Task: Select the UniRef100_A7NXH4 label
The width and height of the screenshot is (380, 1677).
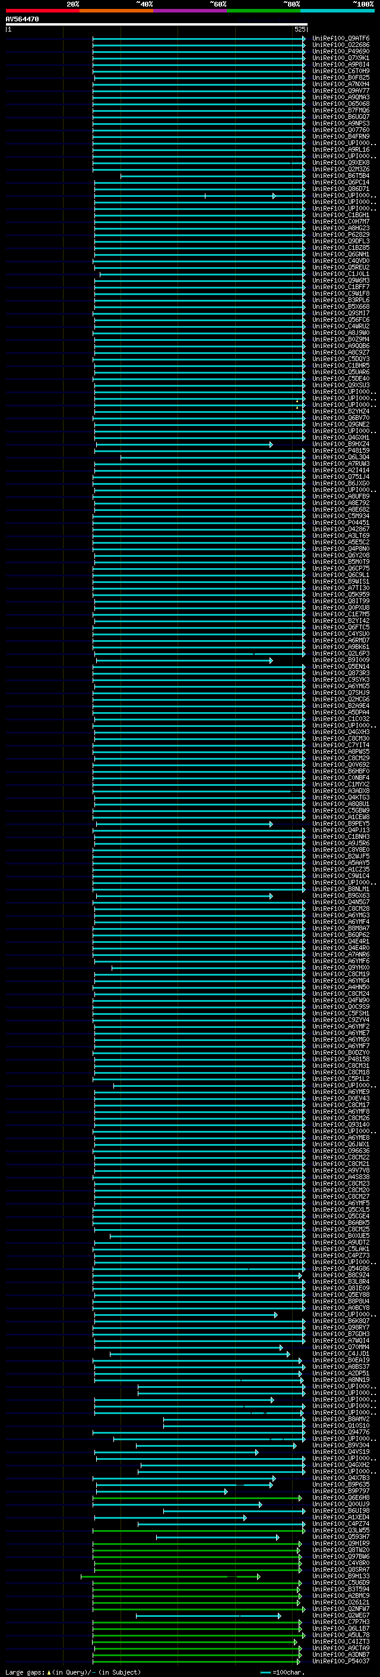Action: [341, 84]
